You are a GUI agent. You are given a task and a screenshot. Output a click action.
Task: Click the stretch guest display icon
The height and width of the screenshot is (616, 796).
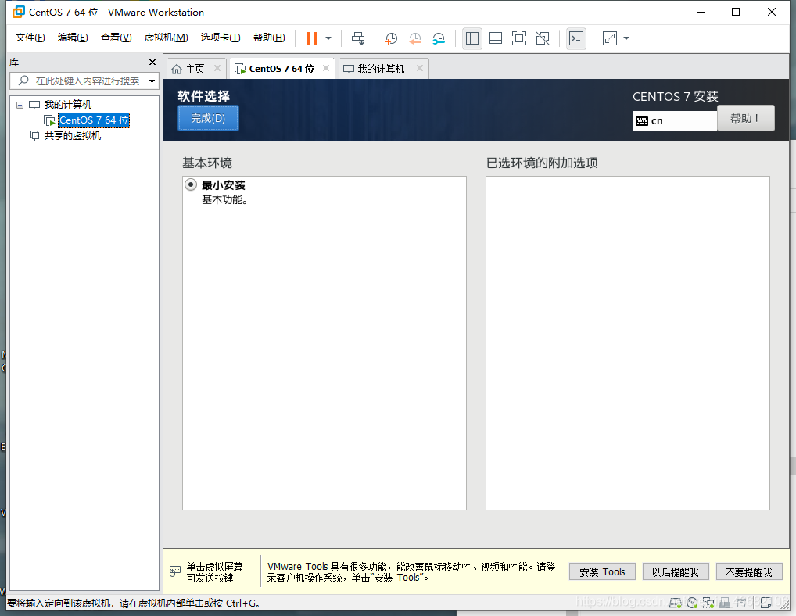(x=610, y=38)
